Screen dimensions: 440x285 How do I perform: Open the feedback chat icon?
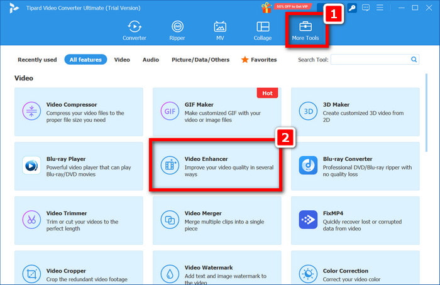click(x=366, y=8)
